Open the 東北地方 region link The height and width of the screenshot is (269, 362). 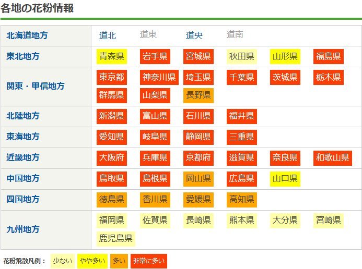(x=22, y=56)
